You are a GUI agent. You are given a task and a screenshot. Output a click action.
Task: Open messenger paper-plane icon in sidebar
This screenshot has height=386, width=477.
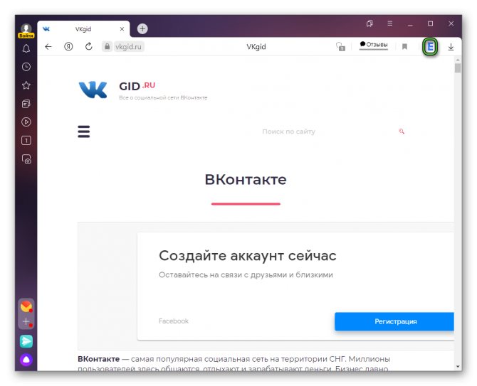click(x=26, y=341)
